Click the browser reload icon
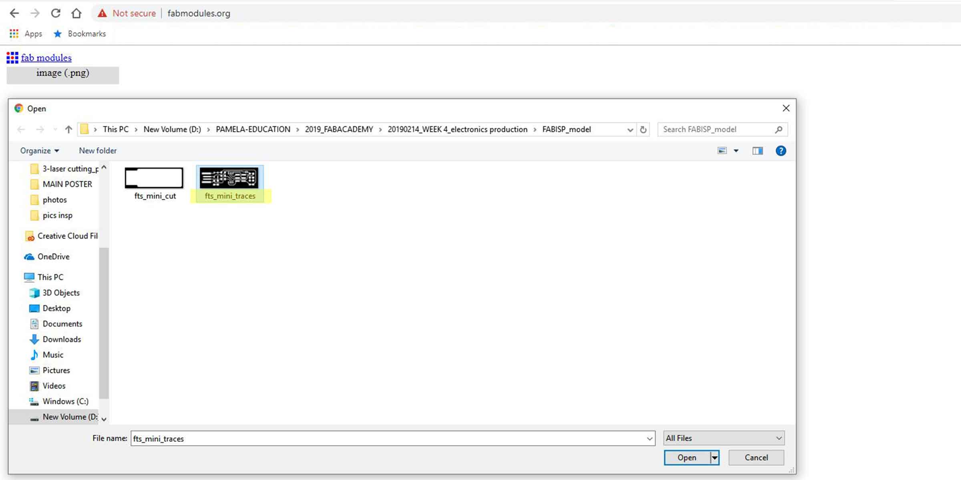The width and height of the screenshot is (961, 480). (x=56, y=13)
